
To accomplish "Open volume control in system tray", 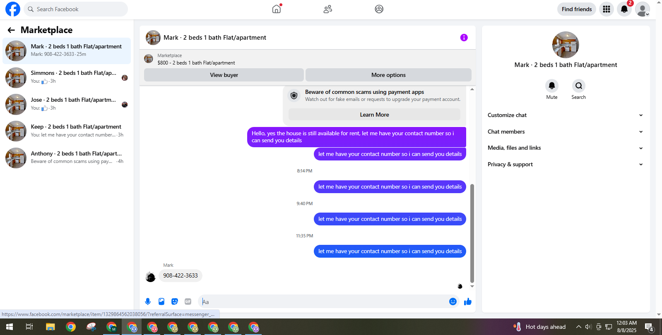I will pos(588,327).
